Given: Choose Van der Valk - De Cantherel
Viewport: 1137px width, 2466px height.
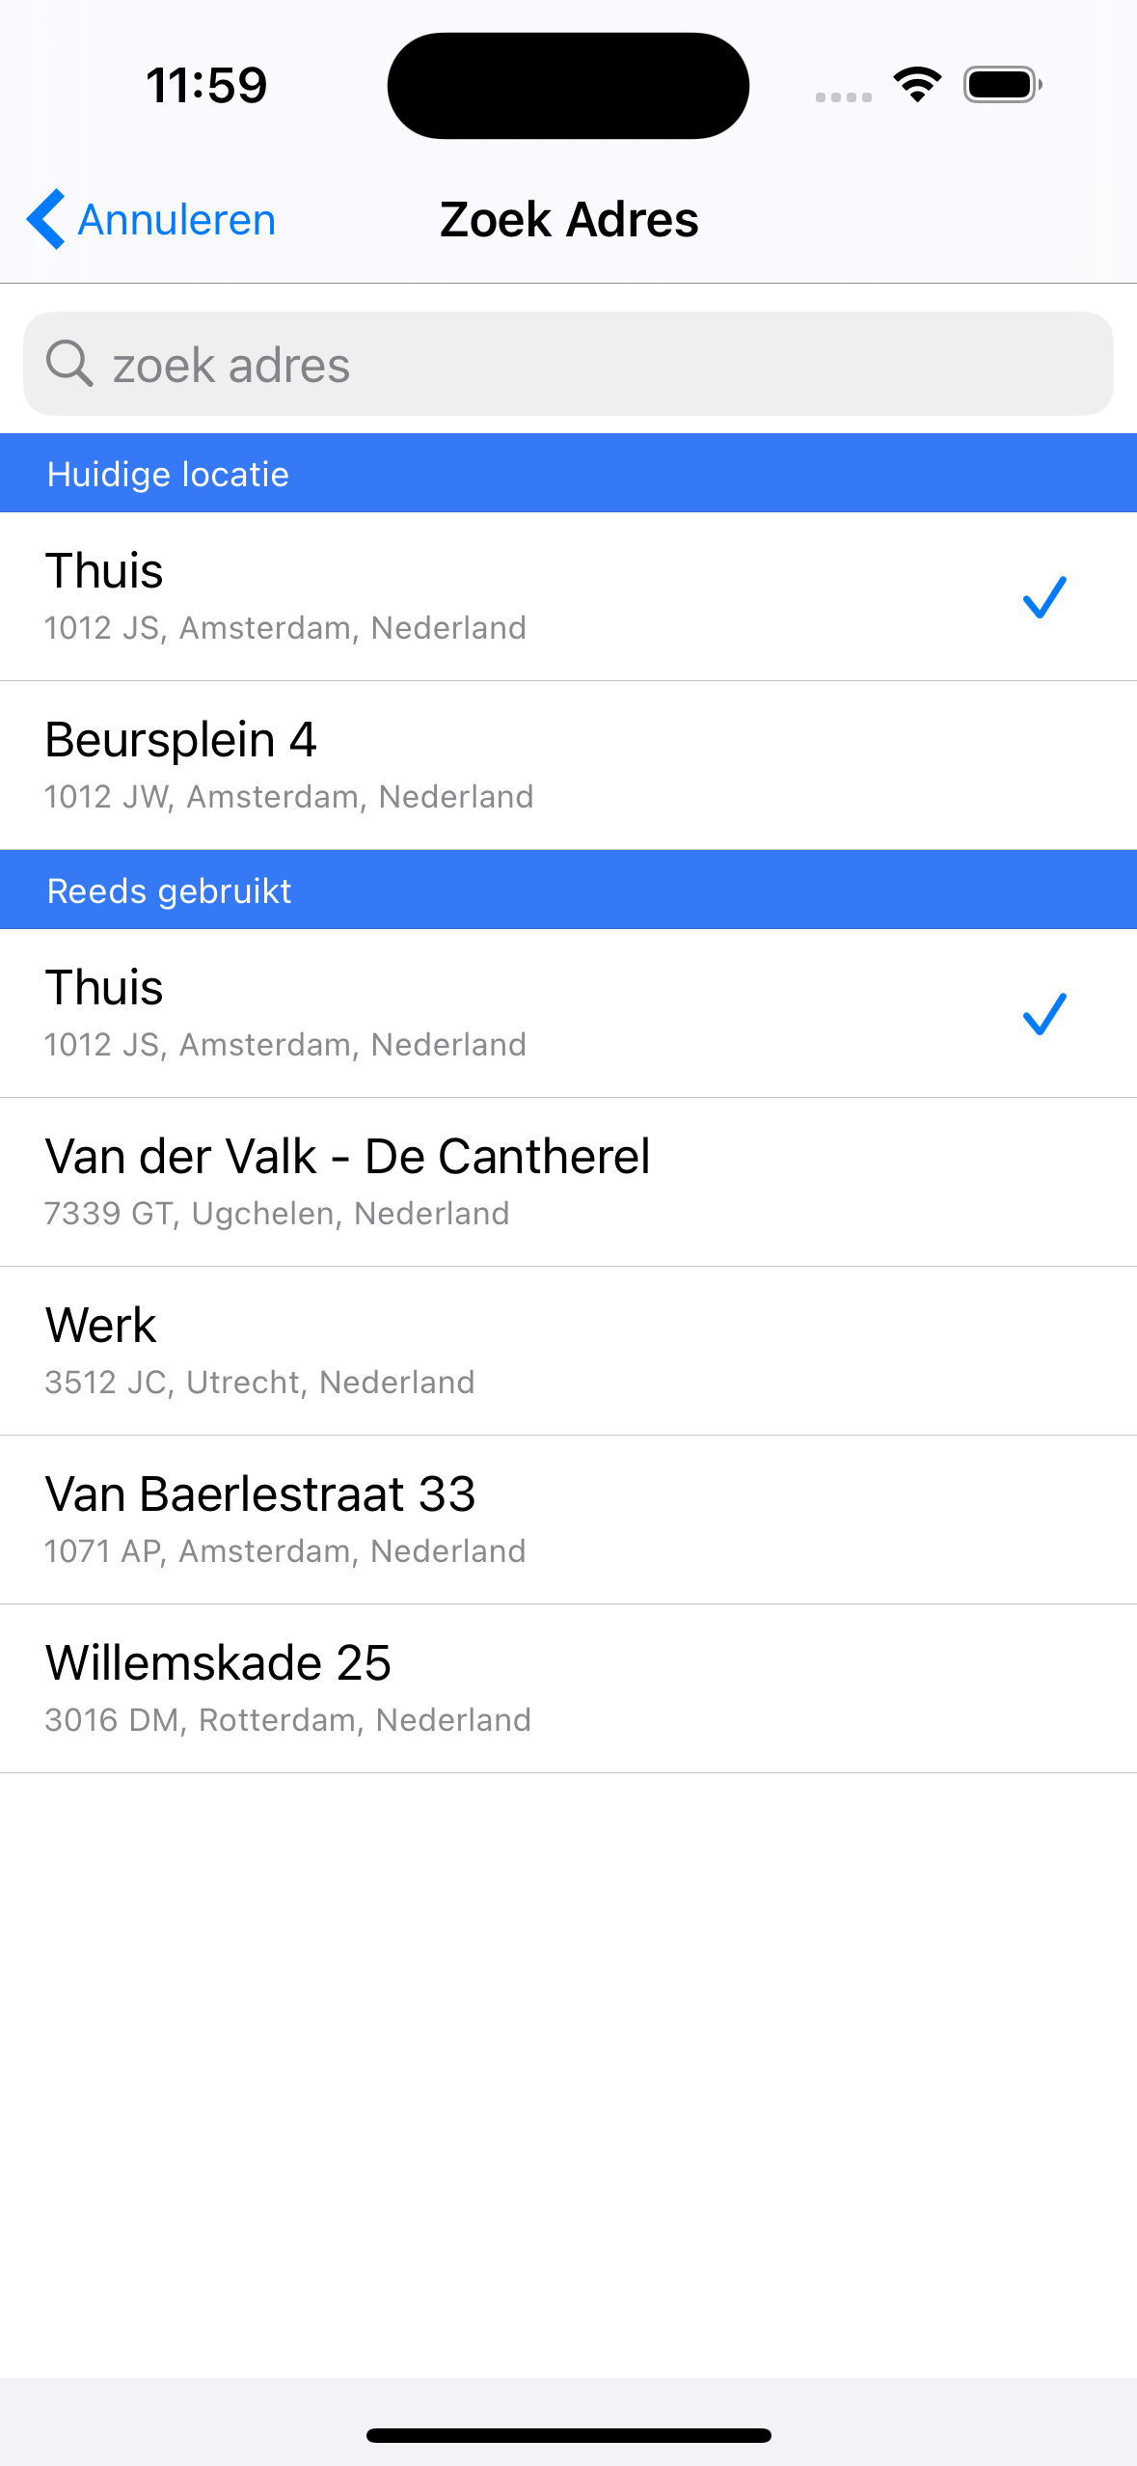Looking at the screenshot, I should tap(482, 1182).
